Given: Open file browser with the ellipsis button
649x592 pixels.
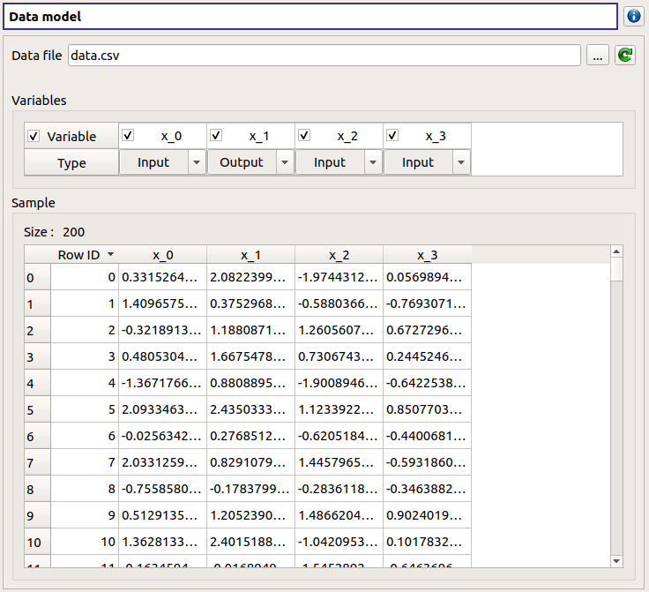Looking at the screenshot, I should 597,56.
